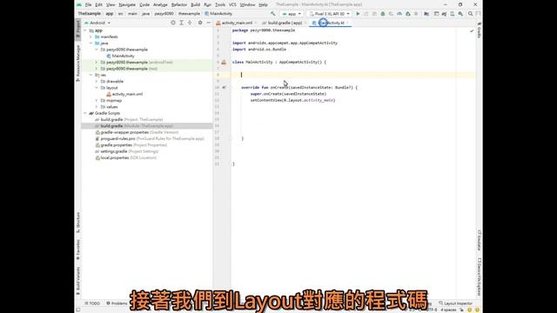
Task: Toggle the Resource Manager side tab
Action: tap(78, 63)
